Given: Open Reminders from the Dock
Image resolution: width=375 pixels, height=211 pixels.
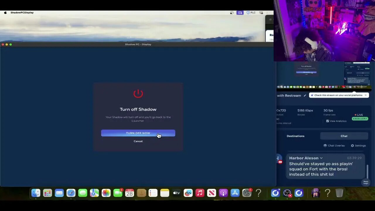Looking at the screenshot, I should coord(153,193).
